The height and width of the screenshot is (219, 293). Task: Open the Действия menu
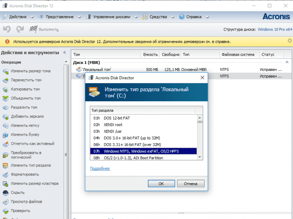(18, 17)
